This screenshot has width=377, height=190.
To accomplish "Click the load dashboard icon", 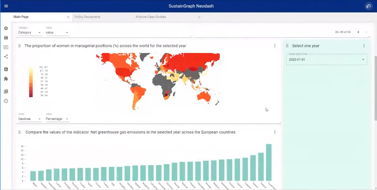I will [6, 47].
